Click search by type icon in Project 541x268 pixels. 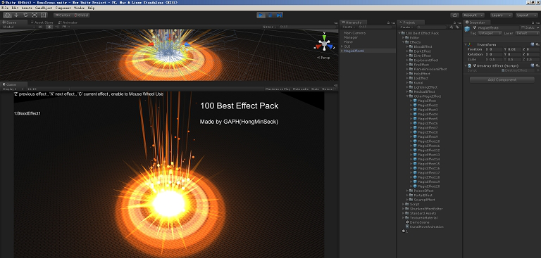[x=452, y=27]
